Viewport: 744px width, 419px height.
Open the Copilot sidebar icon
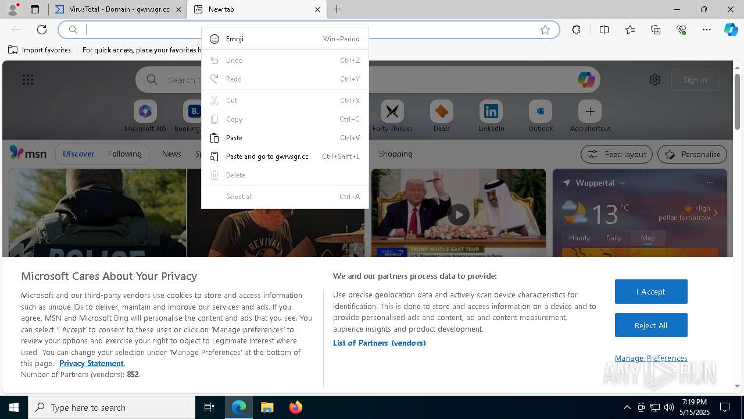[731, 30]
